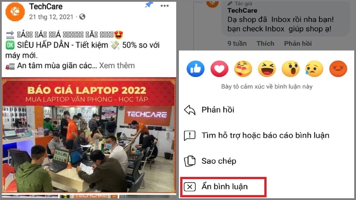Open the Báo giá laptop 2022 photo
This screenshot has width=356, height=200.
(89, 135)
